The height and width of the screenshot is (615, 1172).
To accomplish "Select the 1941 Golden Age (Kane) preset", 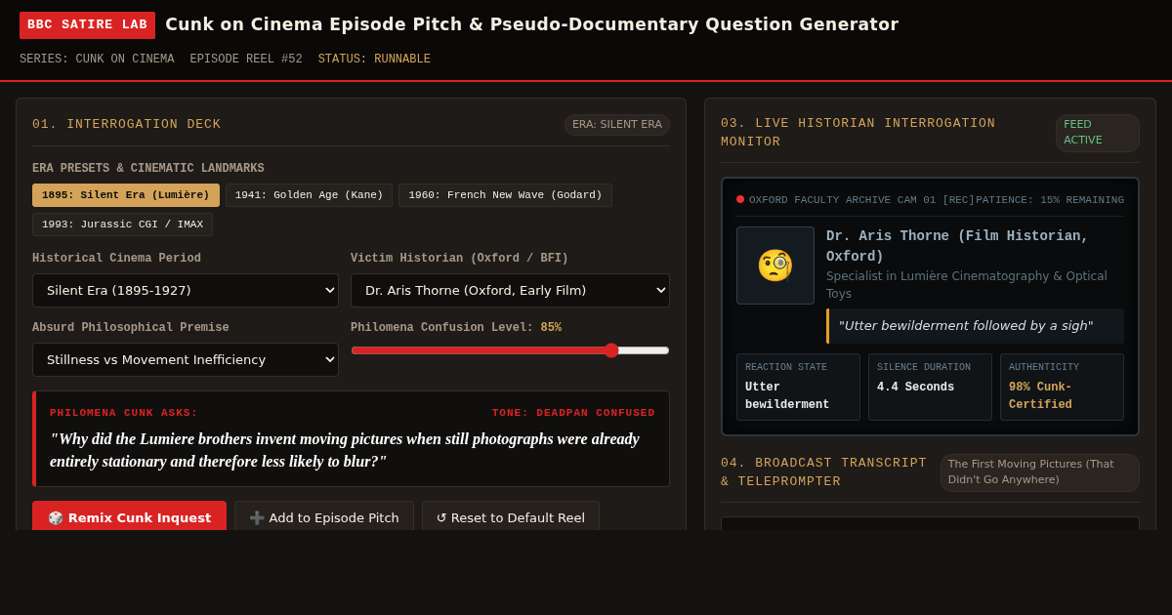I will coord(309,195).
